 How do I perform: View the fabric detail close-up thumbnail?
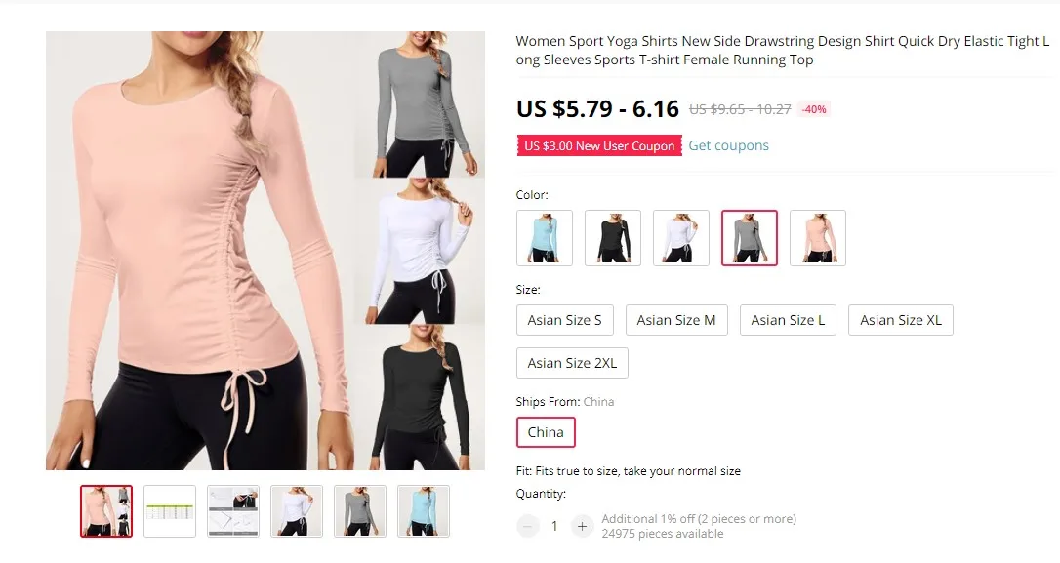tap(233, 511)
